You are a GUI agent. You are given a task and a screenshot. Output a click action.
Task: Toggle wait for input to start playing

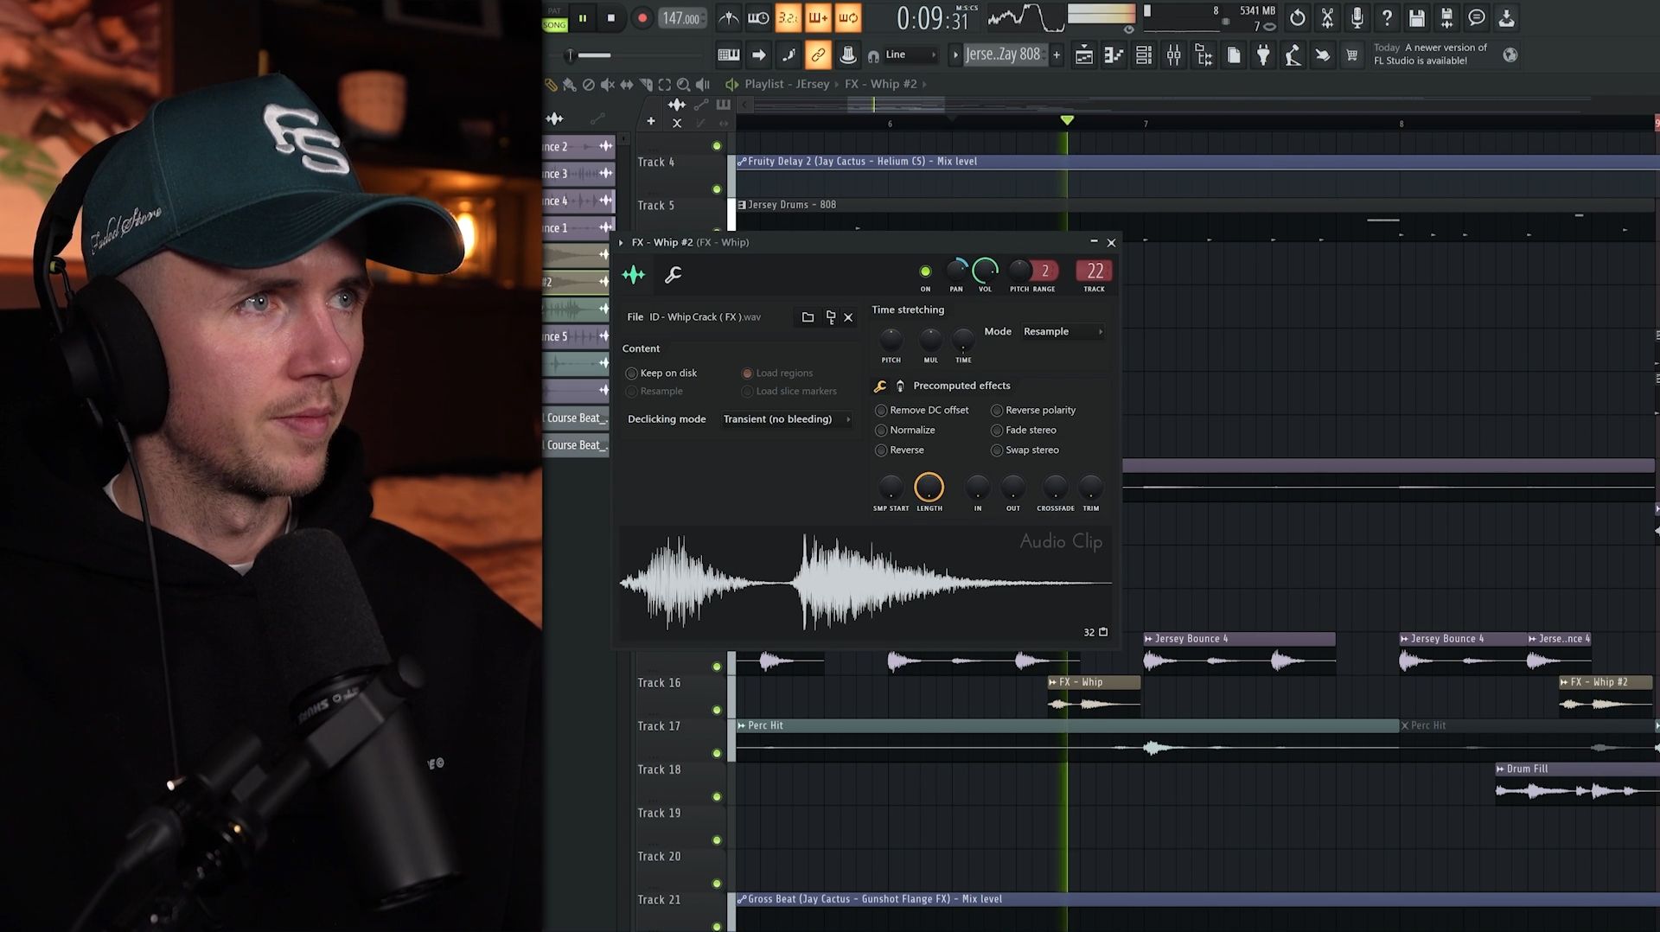pyautogui.click(x=758, y=18)
